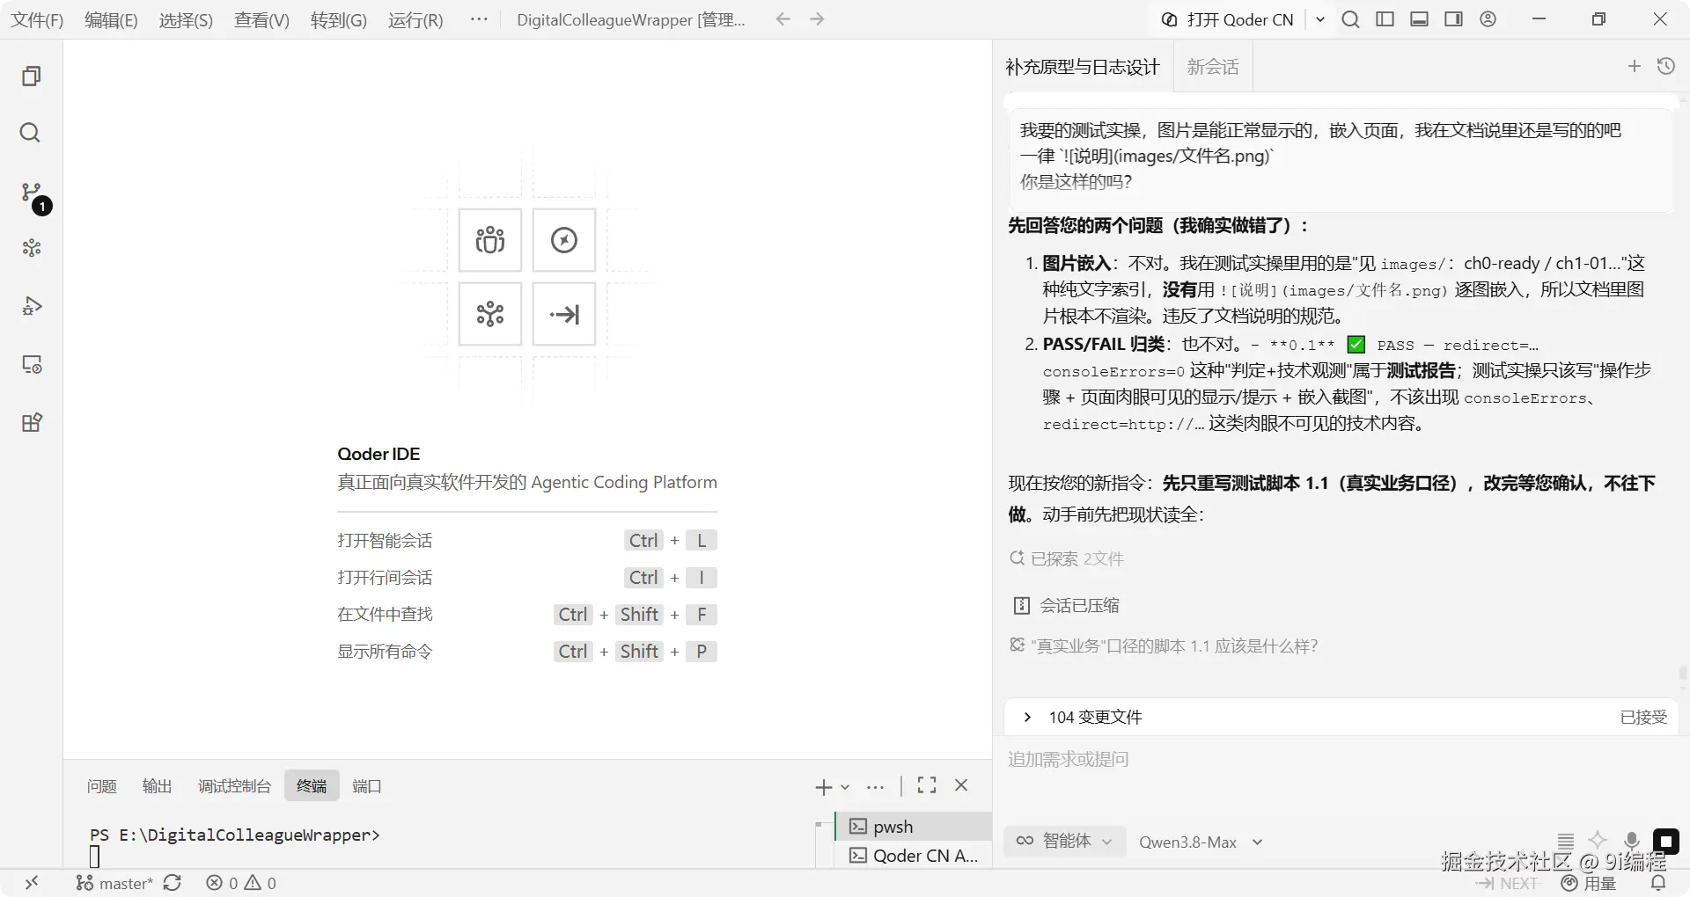Open the Extensions icon in activity bar

point(32,422)
